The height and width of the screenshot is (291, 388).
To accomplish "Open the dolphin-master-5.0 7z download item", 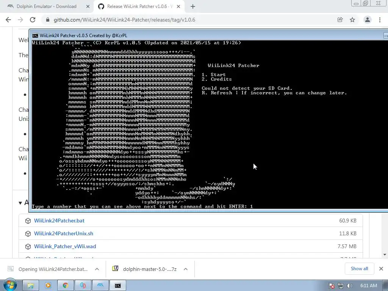I will click(150, 269).
